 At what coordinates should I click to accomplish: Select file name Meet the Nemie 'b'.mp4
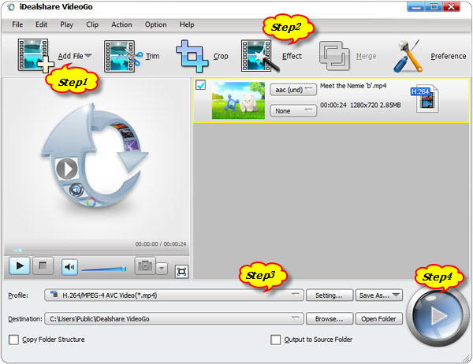(x=353, y=86)
